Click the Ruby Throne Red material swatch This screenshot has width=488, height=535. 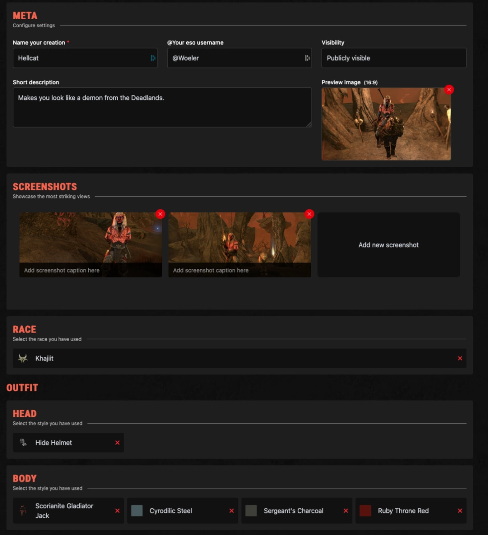365,510
